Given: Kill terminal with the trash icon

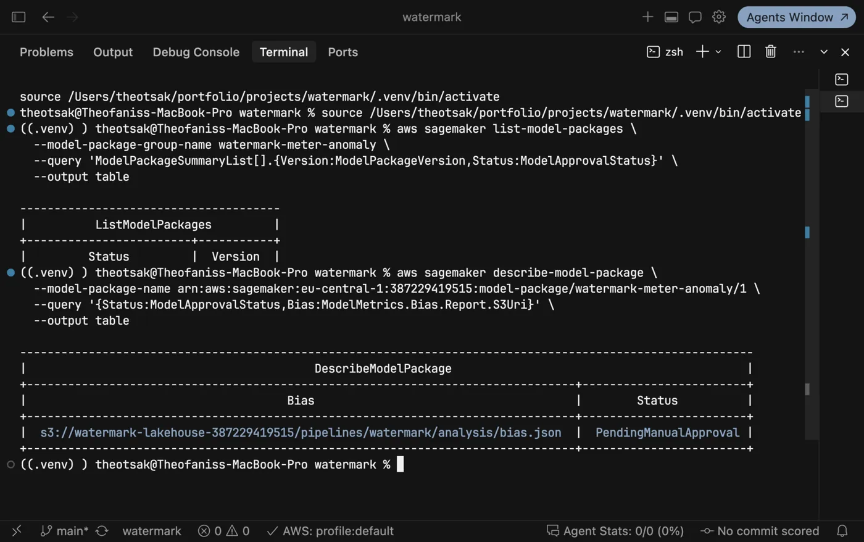Looking at the screenshot, I should (771, 52).
